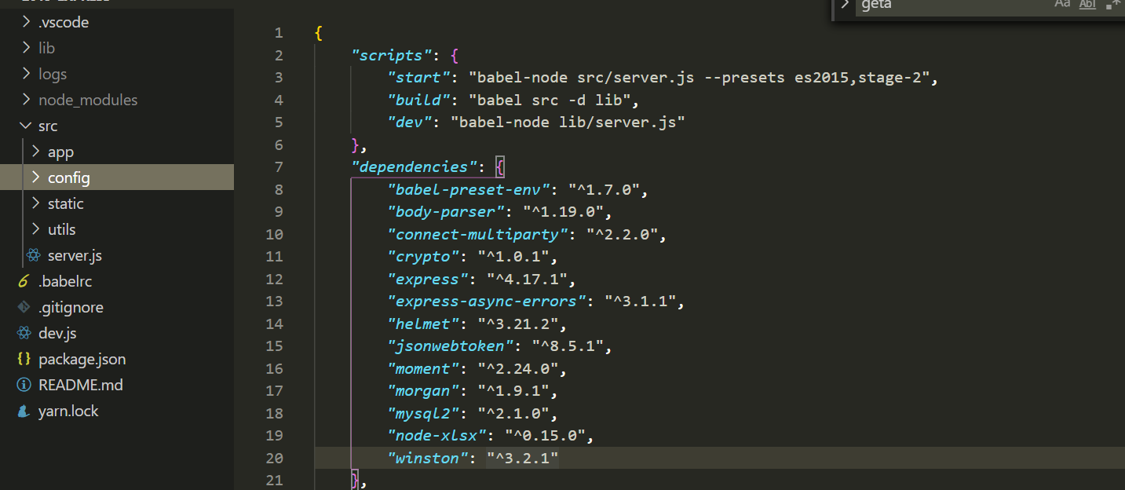Click the React icon of server.js

34,255
